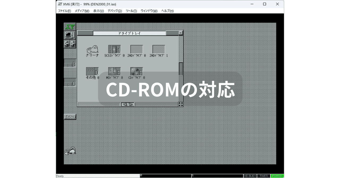Viewport: 340px width, 178px height.
Task: Click the computer icon in the left sidebar
Action: click(70, 35)
